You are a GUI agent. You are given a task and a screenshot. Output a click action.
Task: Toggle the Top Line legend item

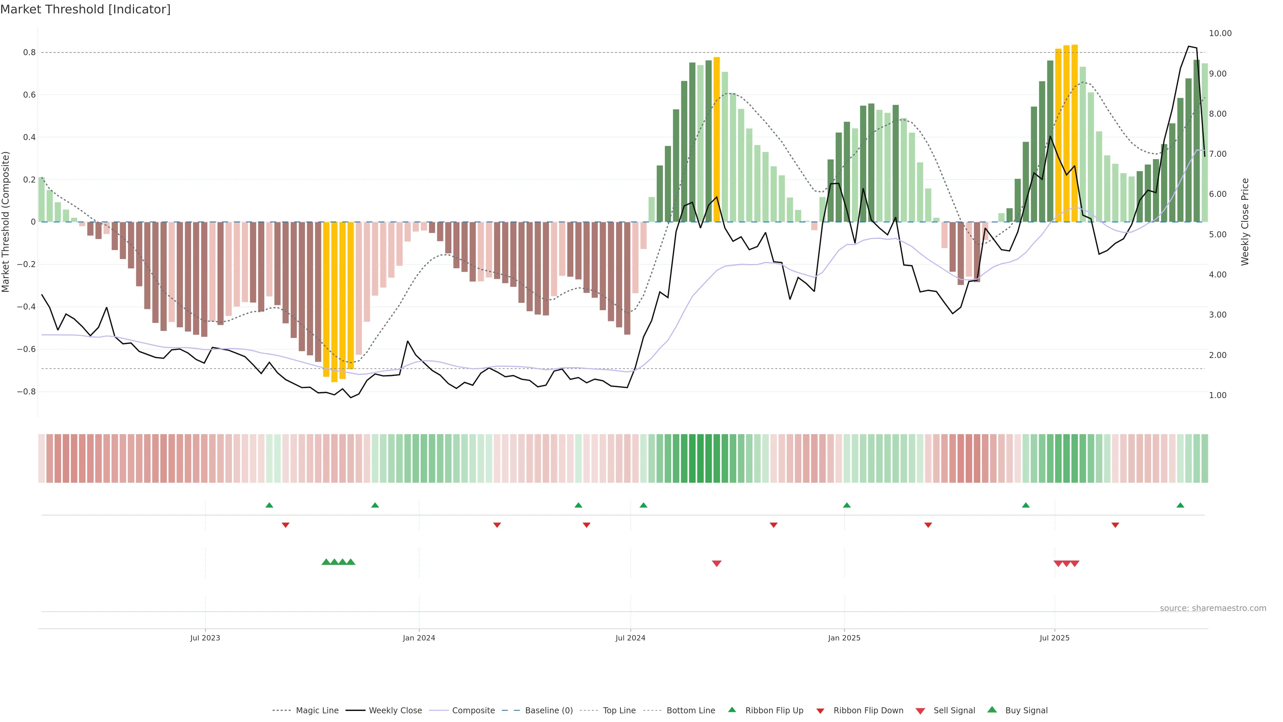pos(619,711)
